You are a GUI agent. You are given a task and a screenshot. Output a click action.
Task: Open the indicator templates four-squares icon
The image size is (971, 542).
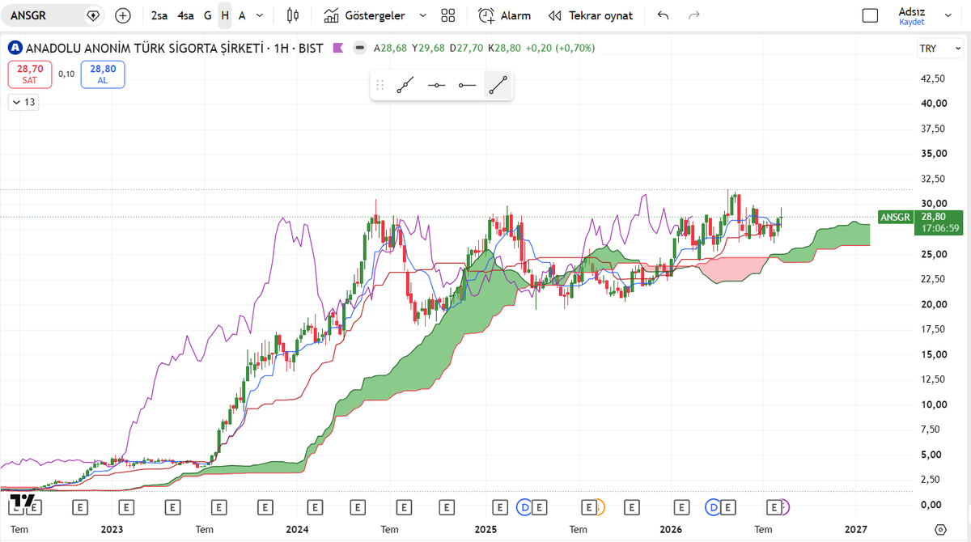point(448,15)
